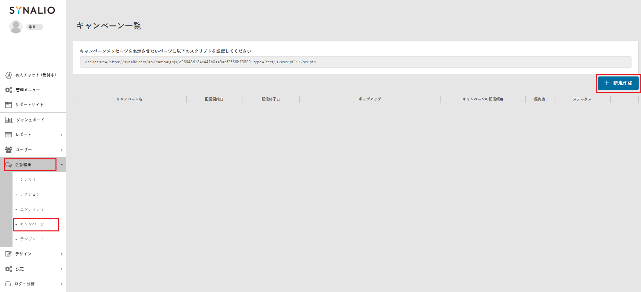Click the campaign script code field
Screen dimensions: 641x292
coord(356,62)
